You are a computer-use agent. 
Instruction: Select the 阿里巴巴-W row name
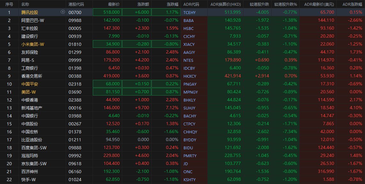click(33, 20)
